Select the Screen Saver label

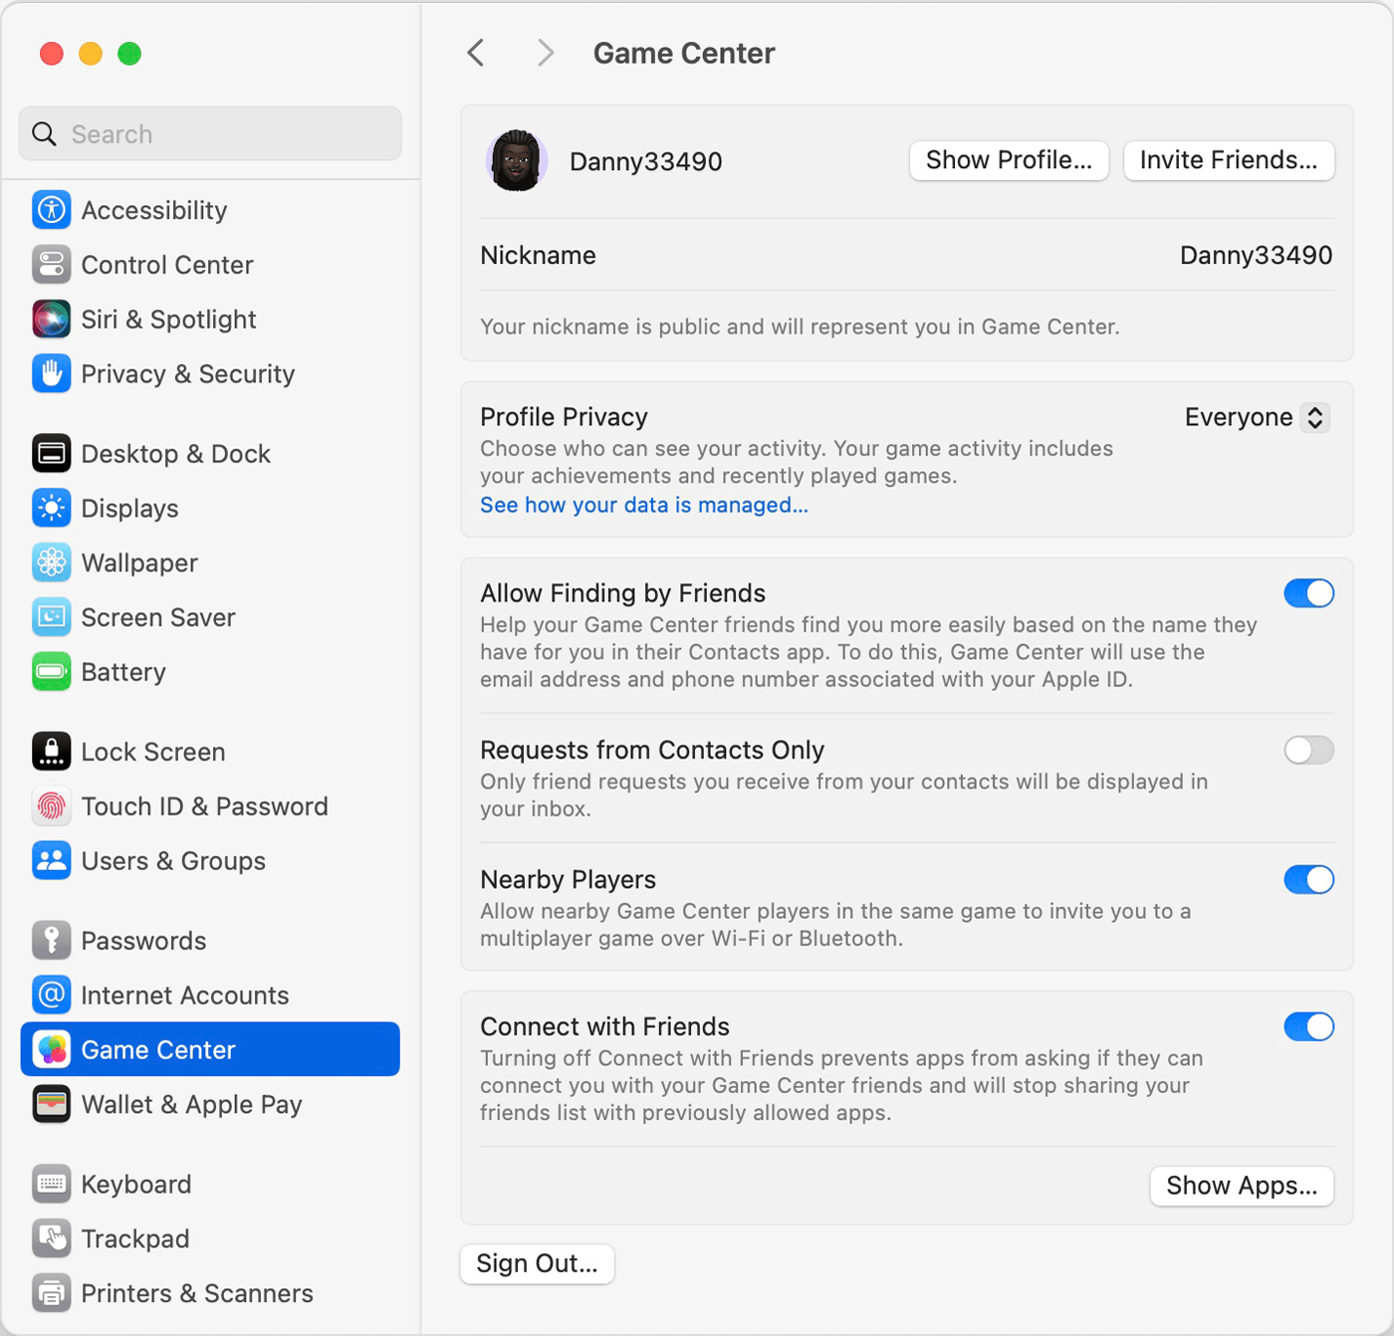pyautogui.click(x=158, y=618)
